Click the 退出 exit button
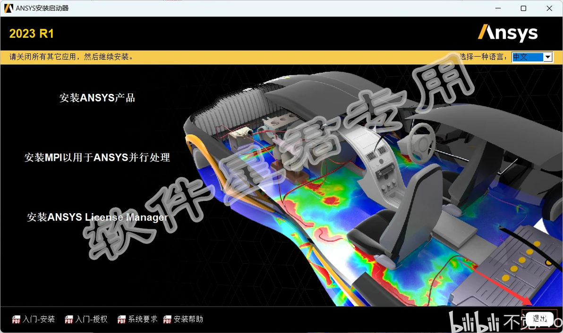Viewport: 563px width, 333px height. pos(539,319)
